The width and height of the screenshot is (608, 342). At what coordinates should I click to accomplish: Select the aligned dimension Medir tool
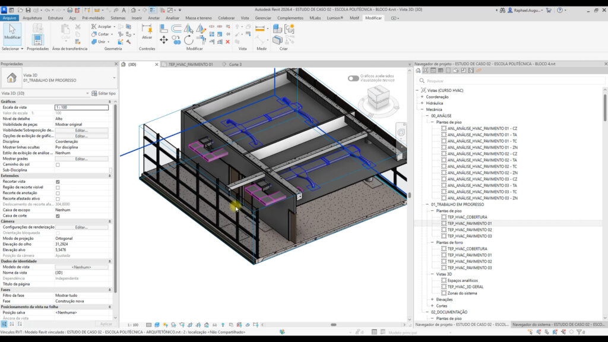pyautogui.click(x=260, y=28)
